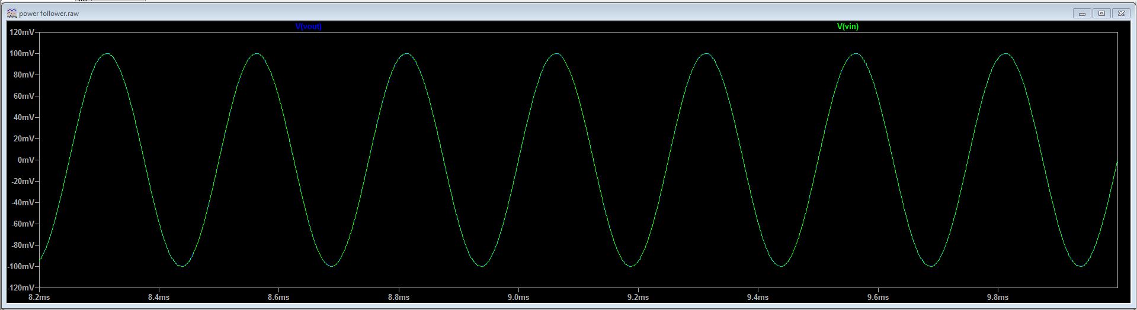Minimize the waveform plot window
This screenshot has width=1137, height=310.
click(x=1082, y=13)
